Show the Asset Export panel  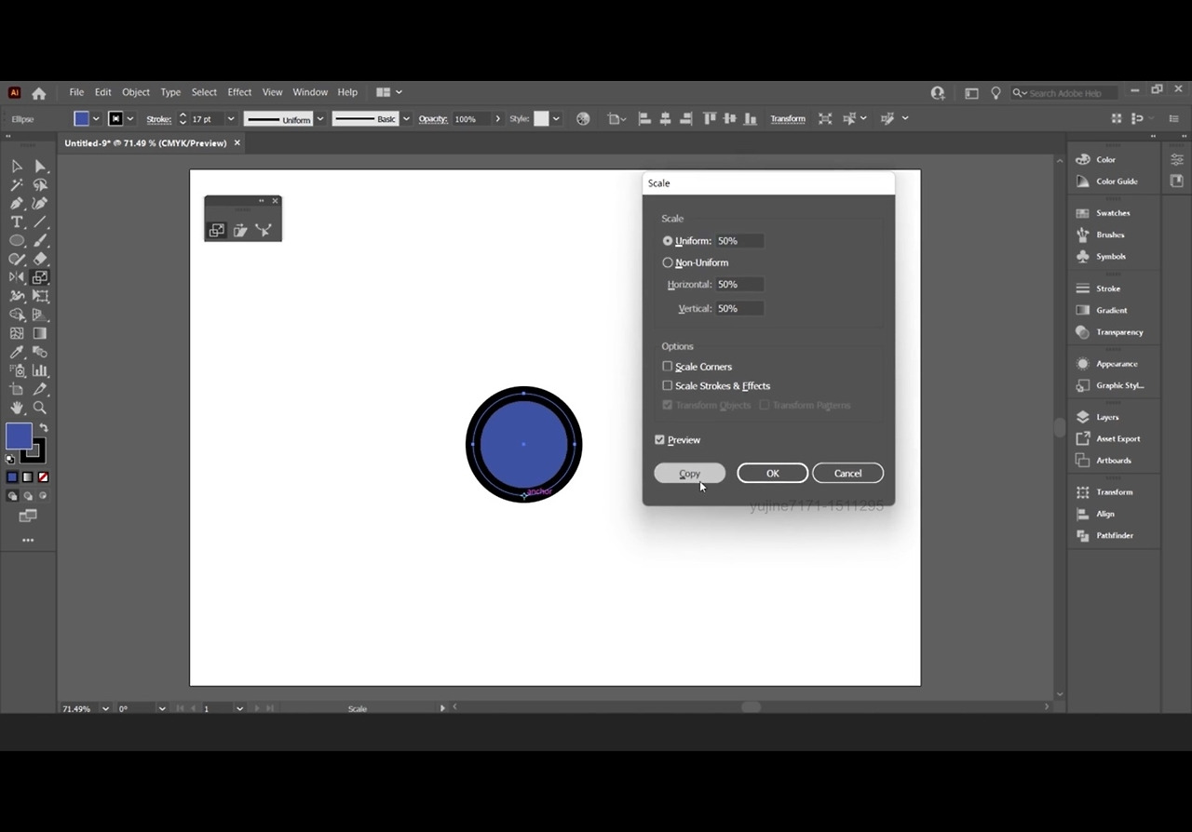point(1108,438)
